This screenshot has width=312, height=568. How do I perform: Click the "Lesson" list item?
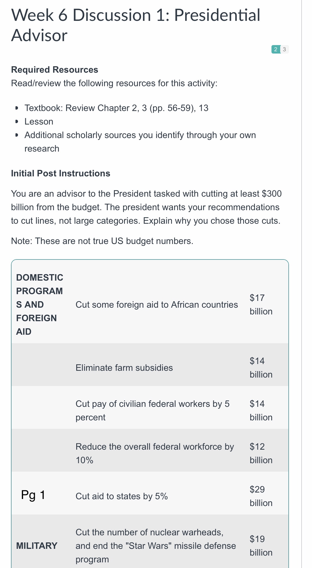tap(39, 121)
